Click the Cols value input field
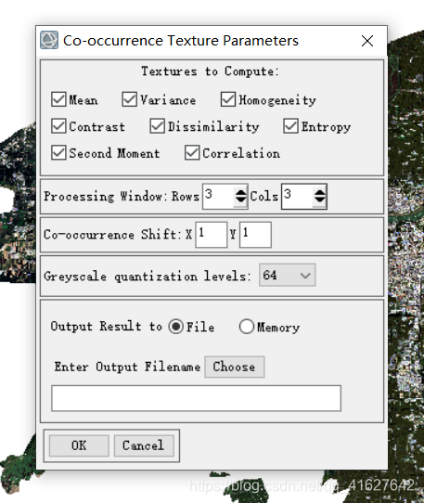 (297, 197)
